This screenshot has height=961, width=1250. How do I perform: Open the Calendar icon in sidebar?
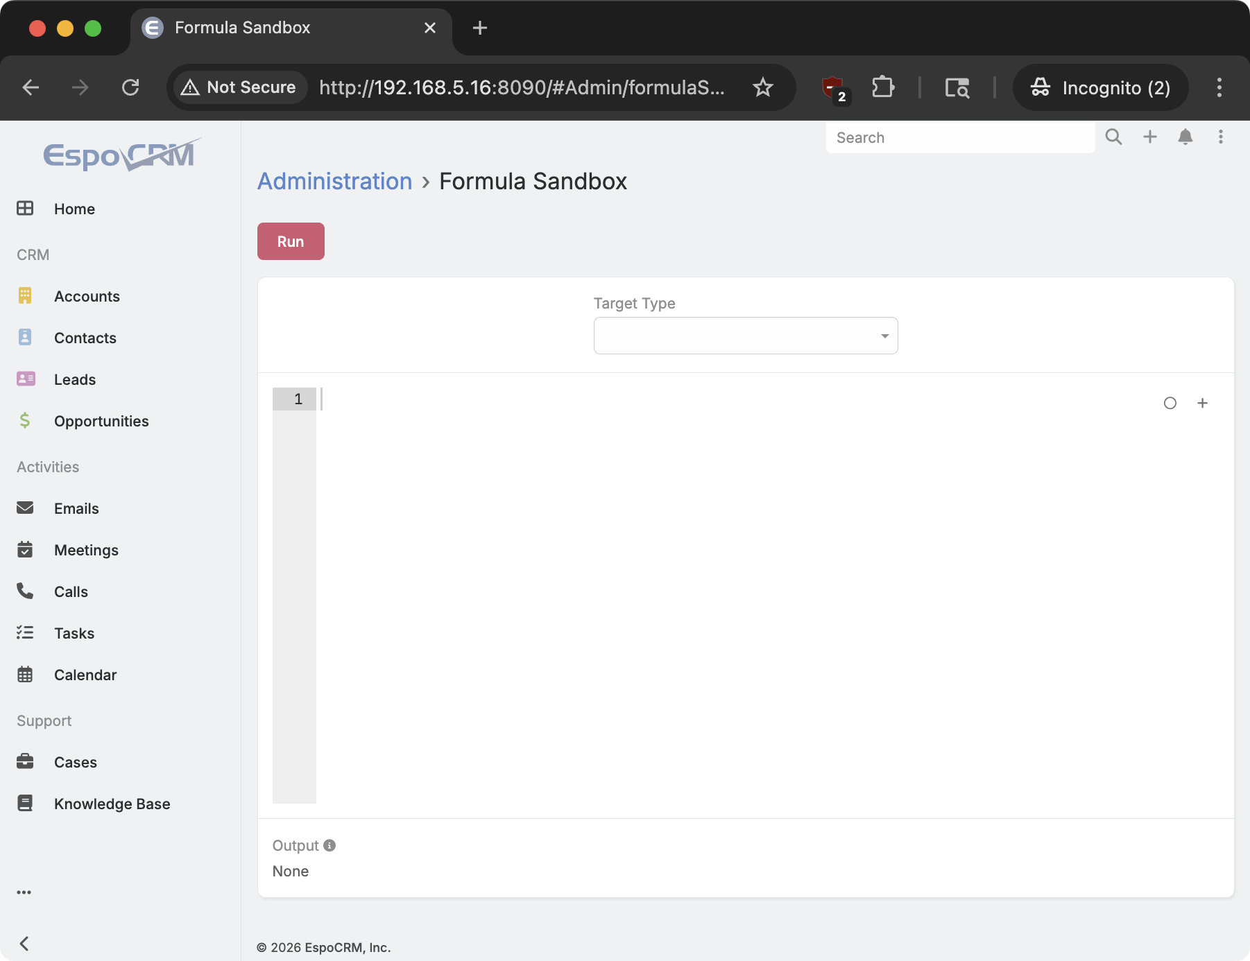[x=25, y=674]
